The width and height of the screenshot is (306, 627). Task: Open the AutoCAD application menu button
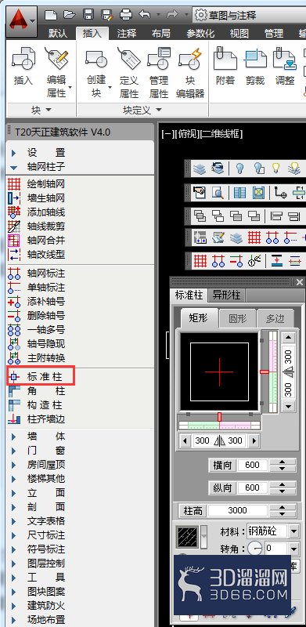pos(22,21)
